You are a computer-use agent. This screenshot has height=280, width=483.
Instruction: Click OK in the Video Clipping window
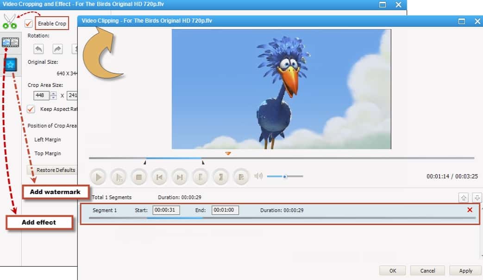pyautogui.click(x=392, y=271)
